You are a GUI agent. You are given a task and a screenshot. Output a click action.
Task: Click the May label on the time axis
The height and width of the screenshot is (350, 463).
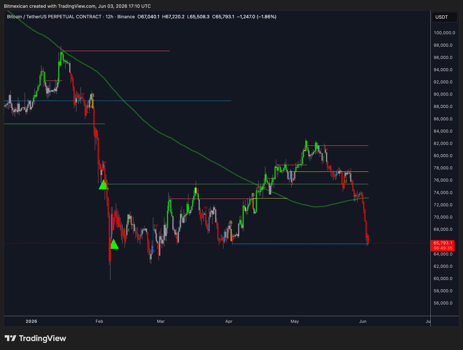[295, 321]
